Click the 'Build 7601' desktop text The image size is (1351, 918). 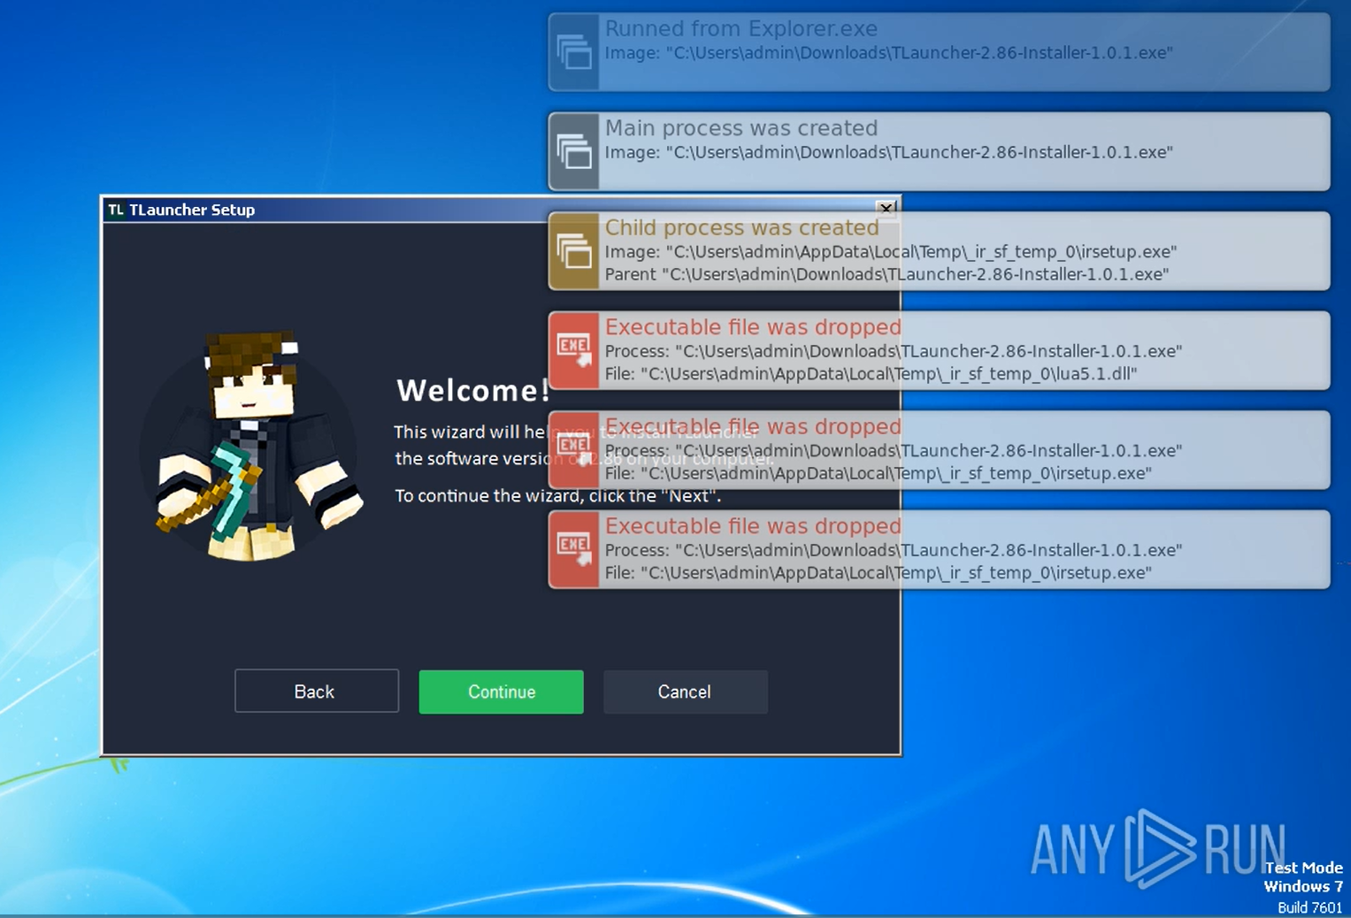click(1310, 907)
